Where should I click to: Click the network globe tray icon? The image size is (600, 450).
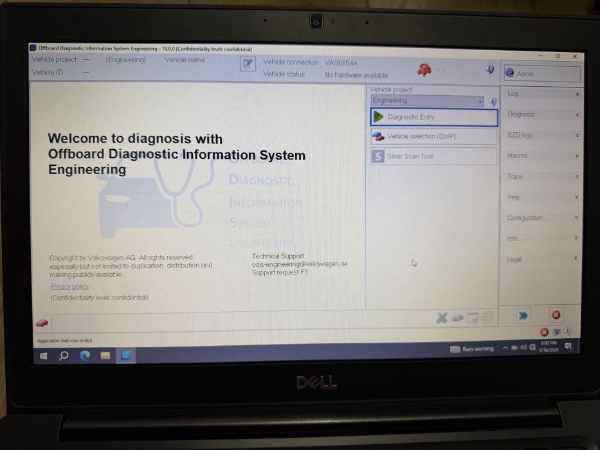point(532,347)
